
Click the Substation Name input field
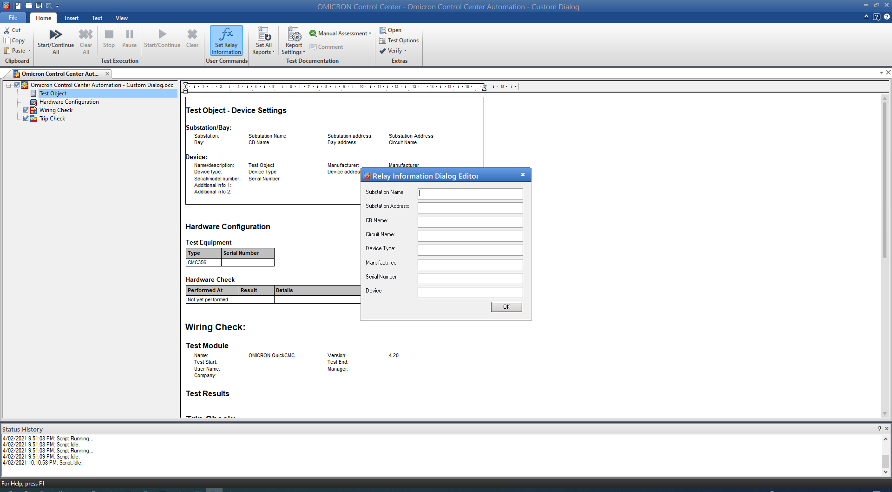(x=470, y=193)
